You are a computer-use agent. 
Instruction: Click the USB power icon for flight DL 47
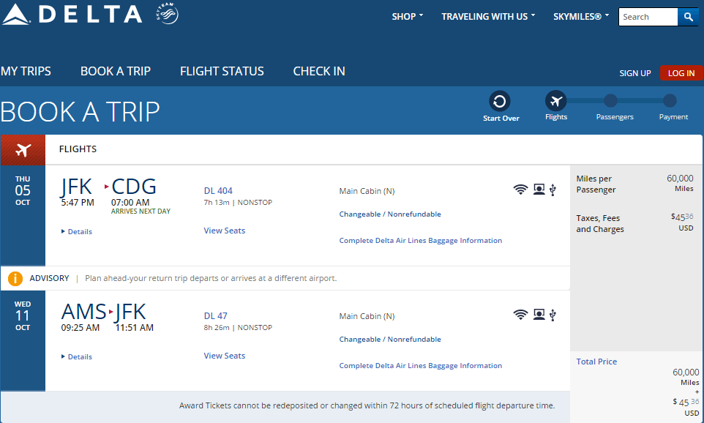pos(553,315)
